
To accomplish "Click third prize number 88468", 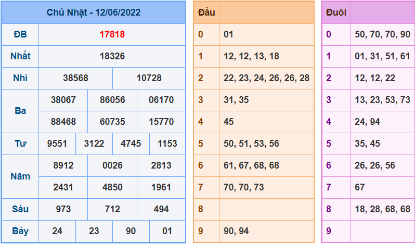I will click(x=63, y=122).
